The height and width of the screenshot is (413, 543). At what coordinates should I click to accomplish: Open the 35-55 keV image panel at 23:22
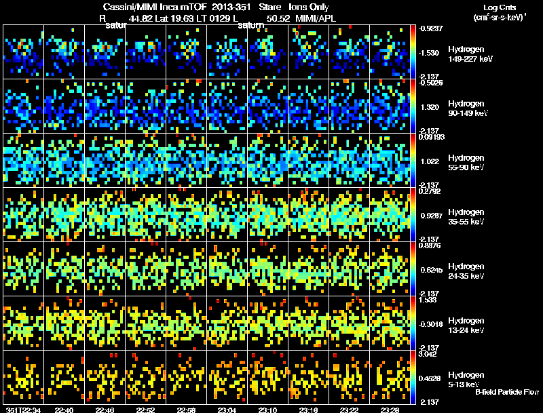point(349,215)
